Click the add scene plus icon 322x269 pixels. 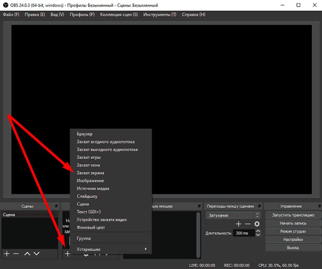6,254
